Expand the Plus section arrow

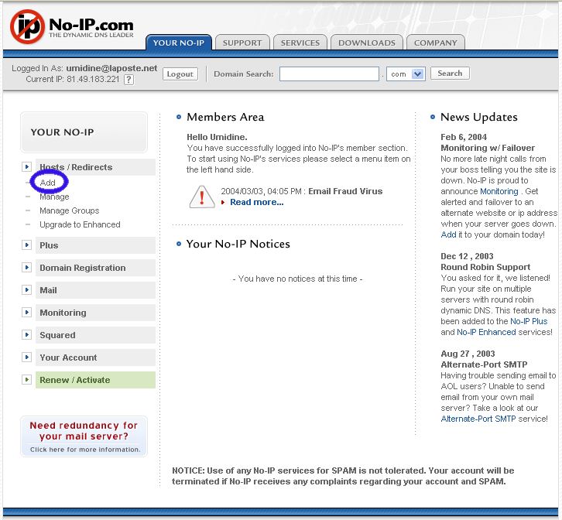26,245
